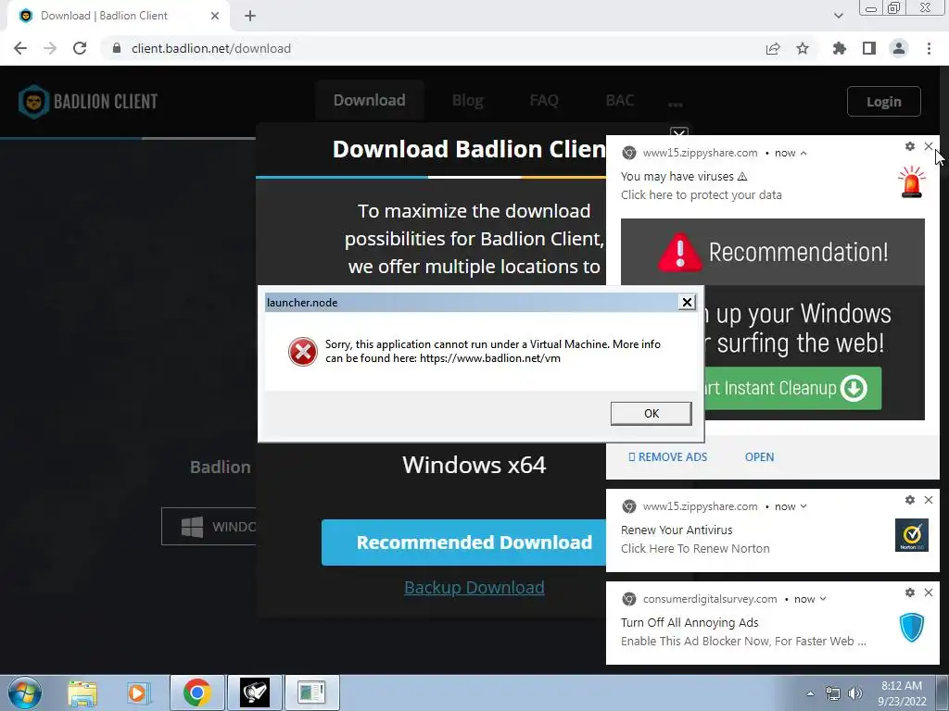
Task: Click the Recommended Download button
Action: 463,543
